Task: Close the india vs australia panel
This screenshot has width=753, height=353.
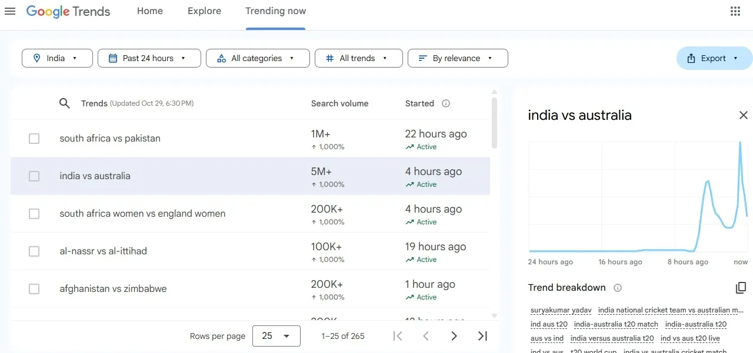Action: coord(743,115)
